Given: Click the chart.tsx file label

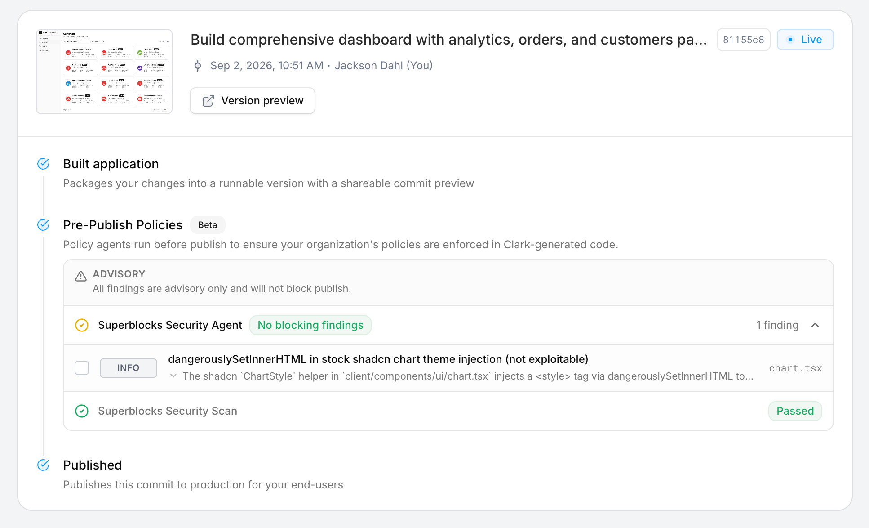Looking at the screenshot, I should (795, 368).
